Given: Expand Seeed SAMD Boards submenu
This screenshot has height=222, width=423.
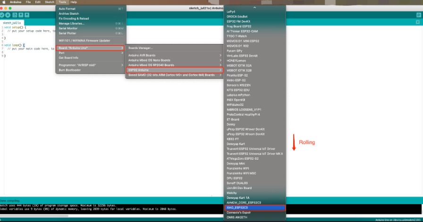Looking at the screenshot, I should [x=174, y=75].
